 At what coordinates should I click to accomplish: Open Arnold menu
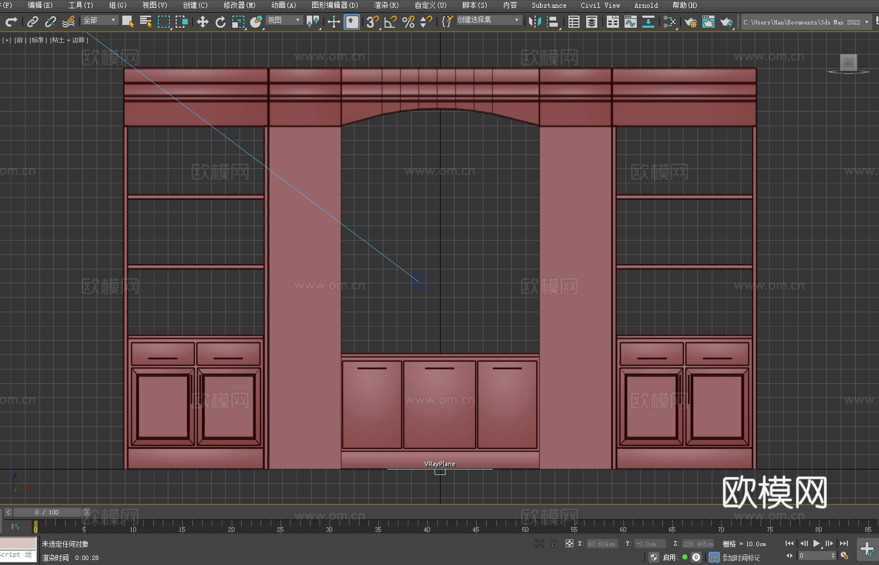[x=646, y=5]
